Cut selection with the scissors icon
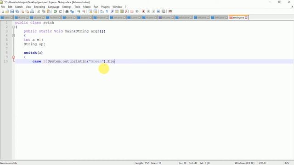 click(x=39, y=11)
